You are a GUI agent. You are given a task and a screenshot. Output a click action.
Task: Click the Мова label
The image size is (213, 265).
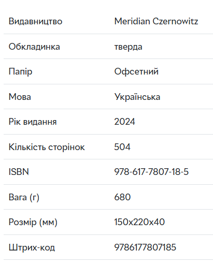(x=20, y=97)
